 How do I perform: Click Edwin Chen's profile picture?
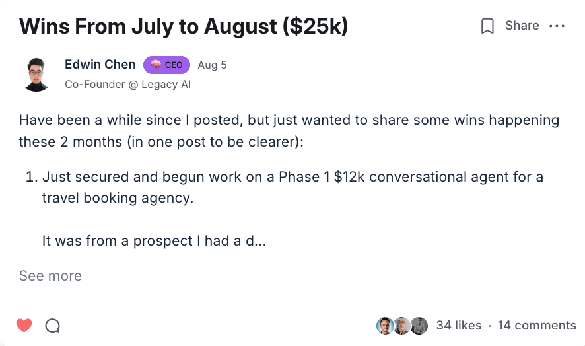coord(36,74)
